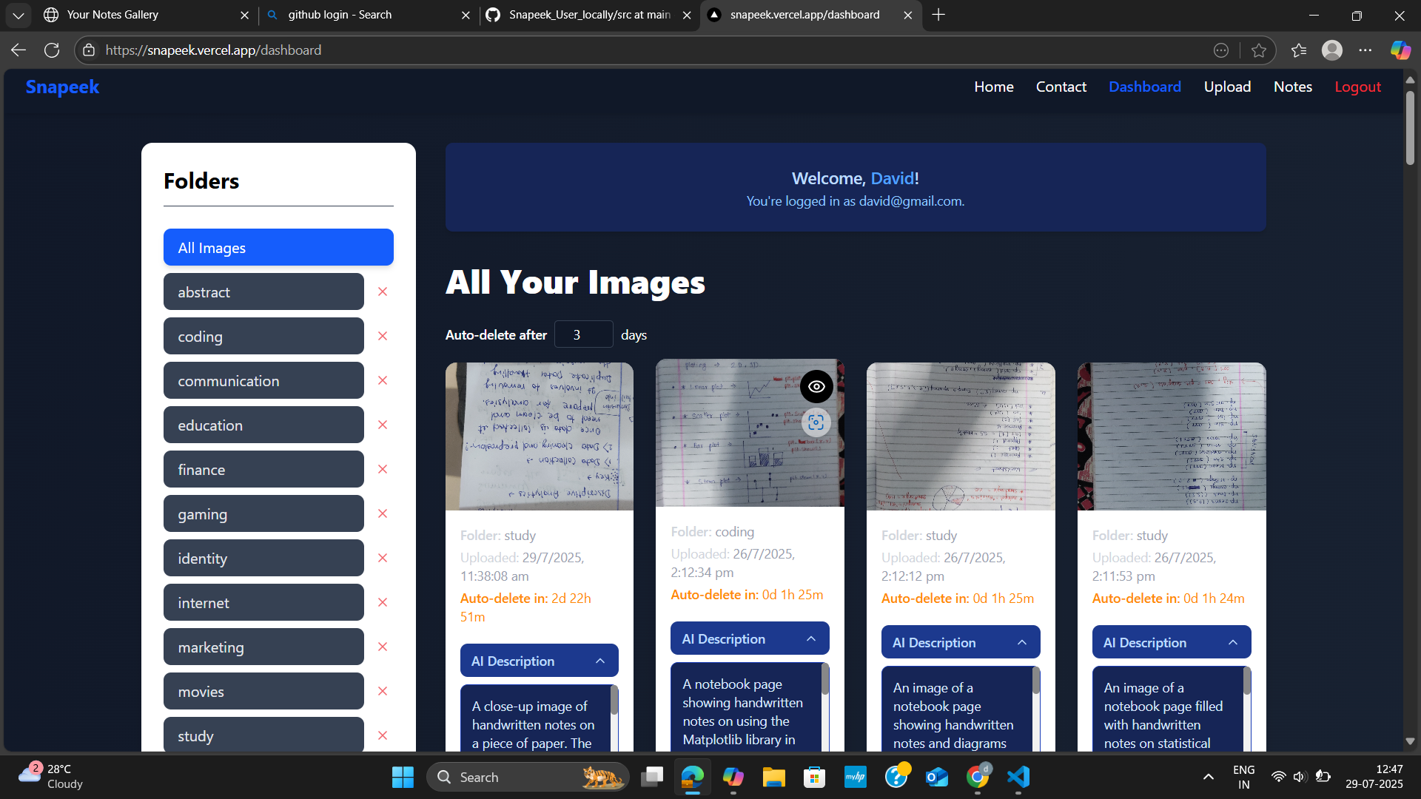Click Logout to sign out
This screenshot has width=1421, height=799.
pyautogui.click(x=1357, y=87)
